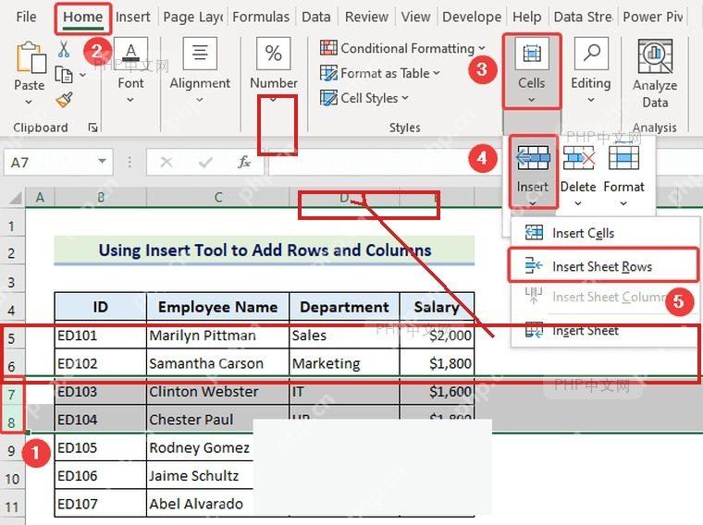Viewport: 703px width, 525px height.
Task: Switch to the Review tab
Action: [366, 17]
